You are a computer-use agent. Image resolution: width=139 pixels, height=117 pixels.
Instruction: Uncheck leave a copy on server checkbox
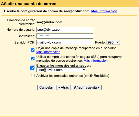pos(33,50)
